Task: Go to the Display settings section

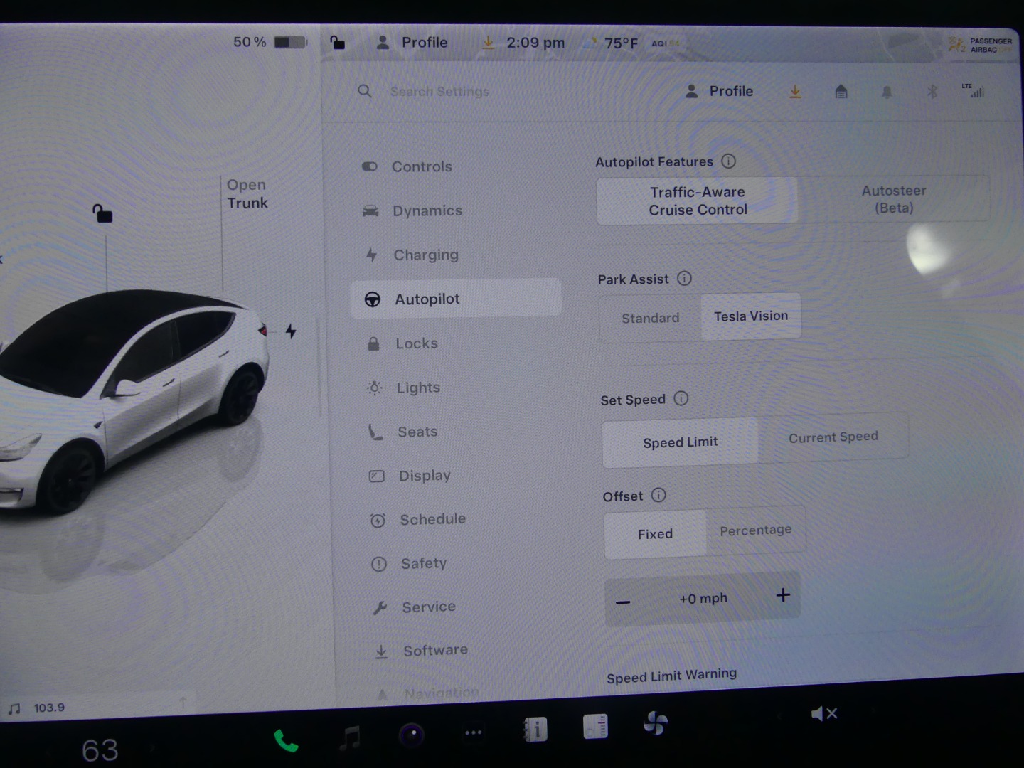Action: [x=424, y=476]
